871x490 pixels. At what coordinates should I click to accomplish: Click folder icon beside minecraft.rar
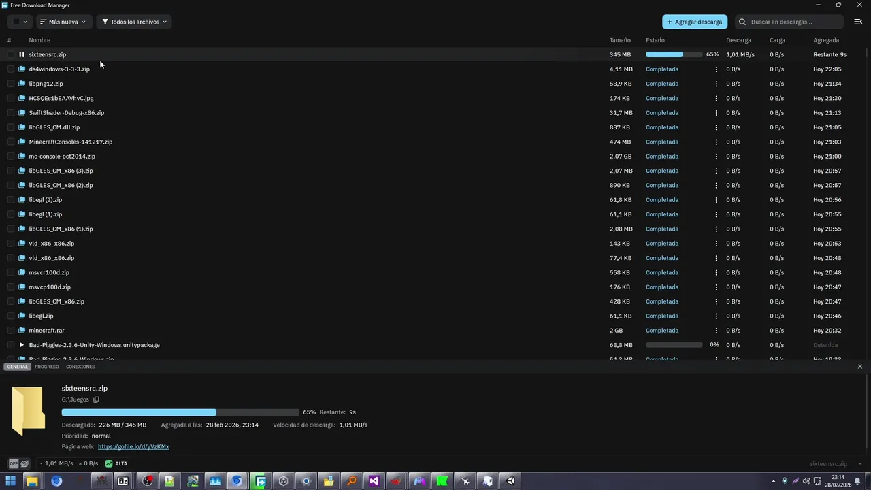click(x=22, y=330)
